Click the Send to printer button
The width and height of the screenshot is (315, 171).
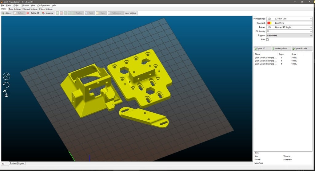281,48
